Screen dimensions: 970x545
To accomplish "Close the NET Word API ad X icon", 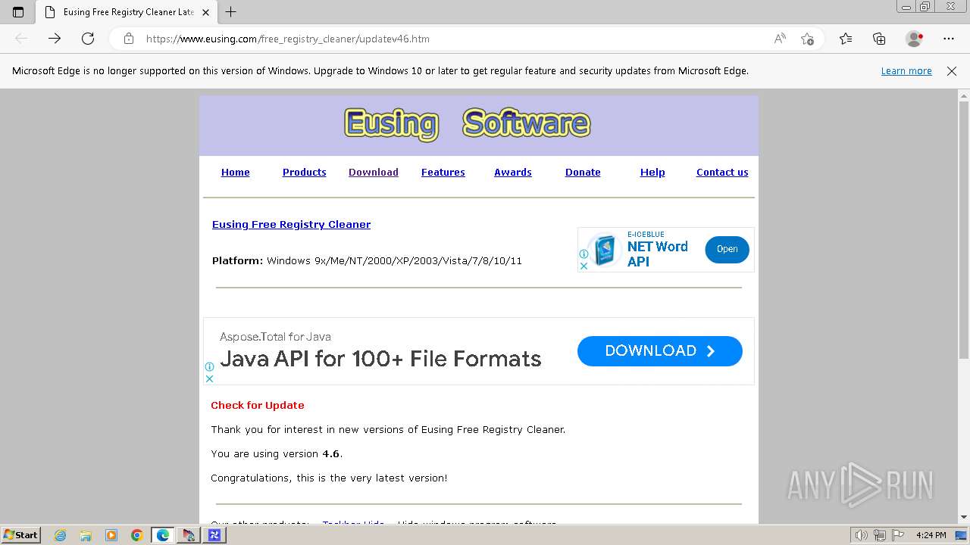I will tap(584, 266).
